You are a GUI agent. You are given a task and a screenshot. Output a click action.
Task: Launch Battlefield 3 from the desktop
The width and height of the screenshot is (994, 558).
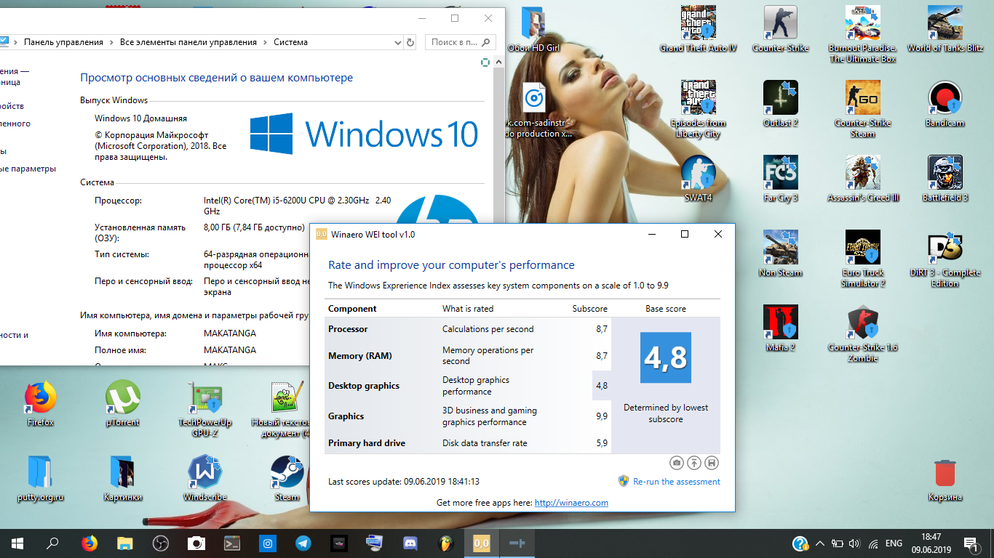(x=945, y=179)
